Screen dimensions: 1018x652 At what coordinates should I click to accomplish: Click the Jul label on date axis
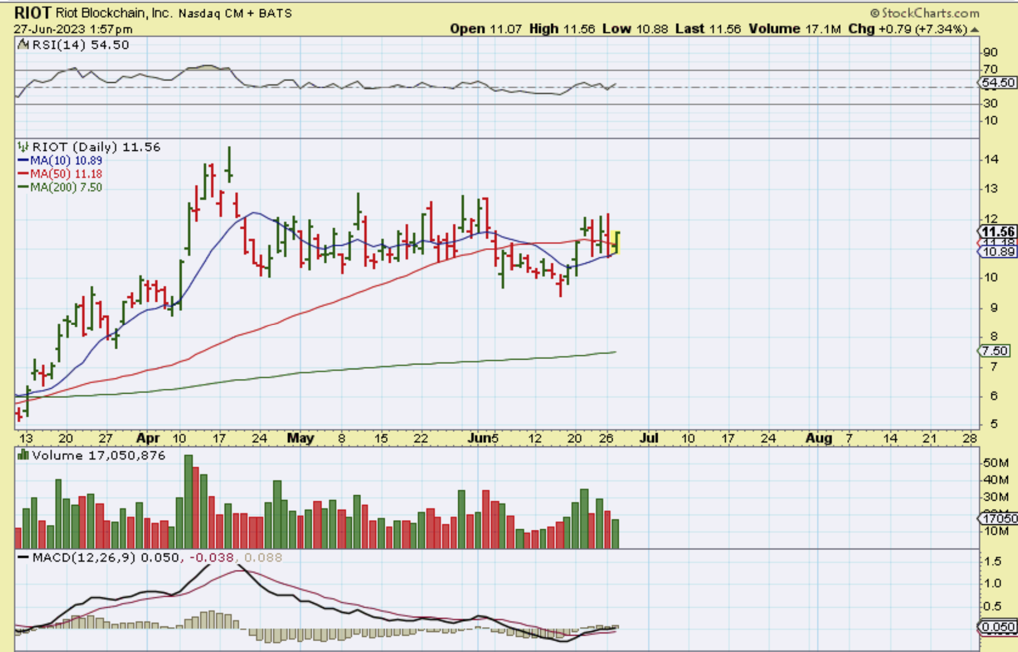(648, 438)
